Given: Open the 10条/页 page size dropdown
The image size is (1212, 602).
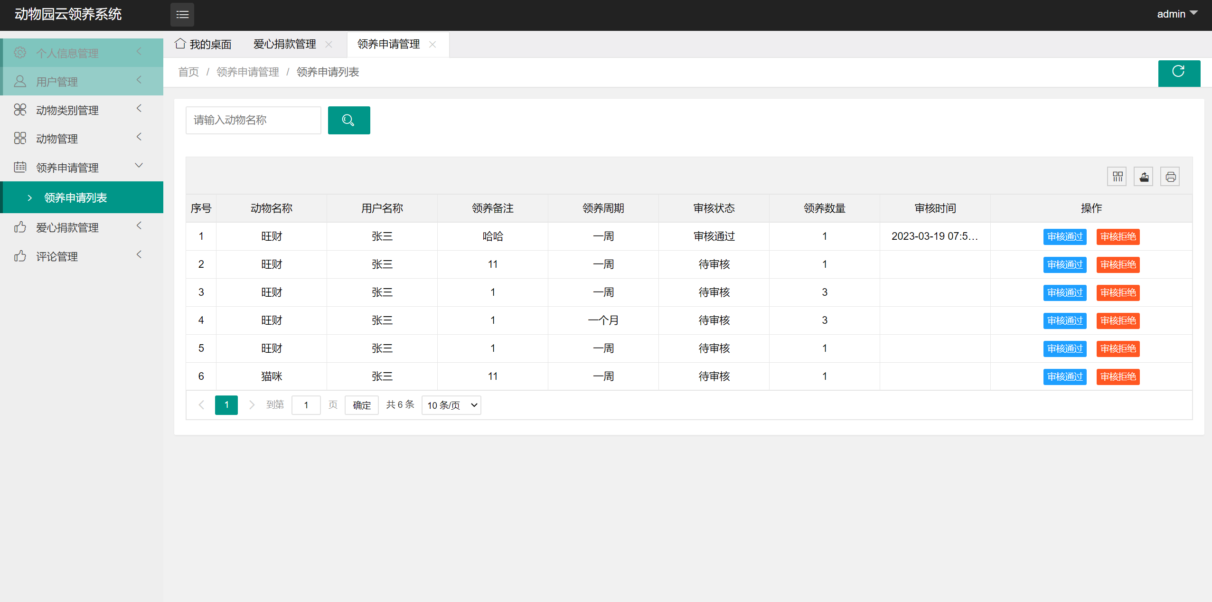Looking at the screenshot, I should [450, 405].
